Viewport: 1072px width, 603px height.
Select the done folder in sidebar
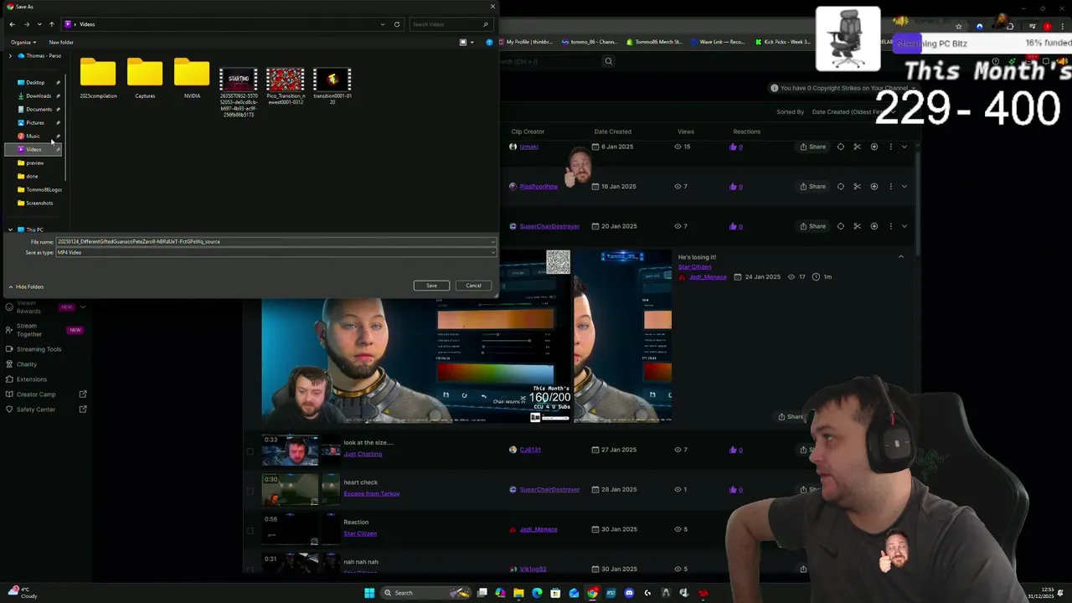point(32,176)
